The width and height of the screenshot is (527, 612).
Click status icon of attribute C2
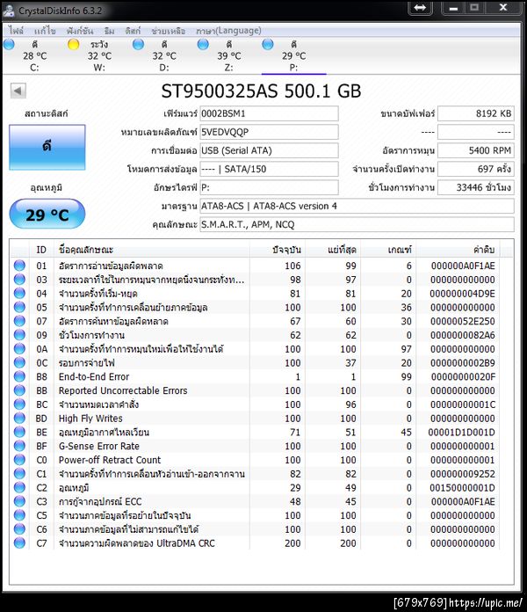click(19, 487)
